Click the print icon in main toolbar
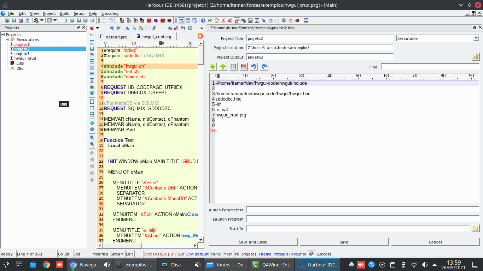Viewport: 483px width, 271px height. tap(92, 20)
